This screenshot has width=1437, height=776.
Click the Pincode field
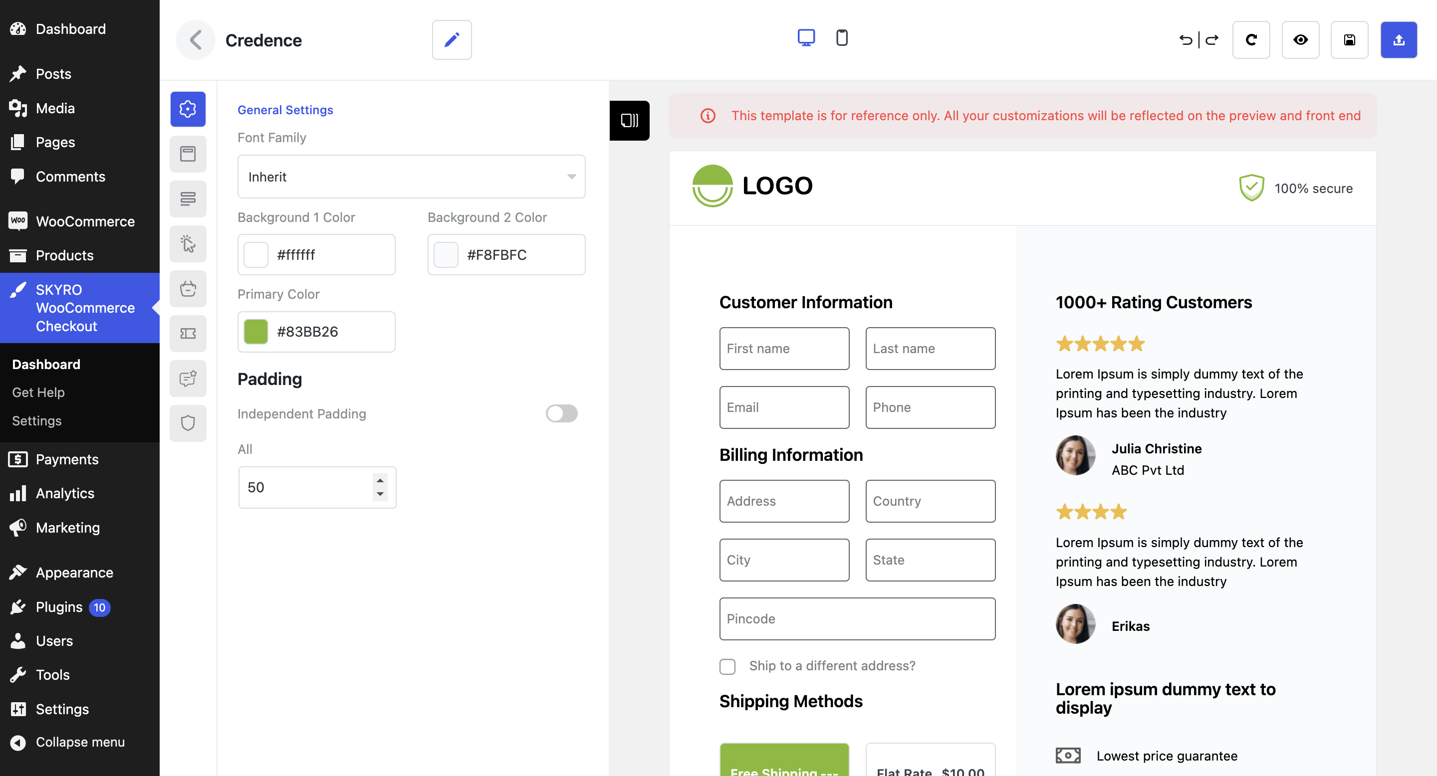coord(857,619)
